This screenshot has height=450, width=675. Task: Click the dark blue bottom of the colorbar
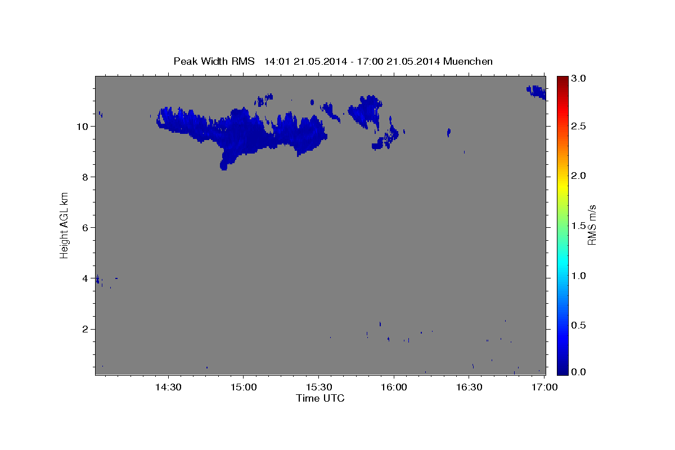[x=562, y=370]
